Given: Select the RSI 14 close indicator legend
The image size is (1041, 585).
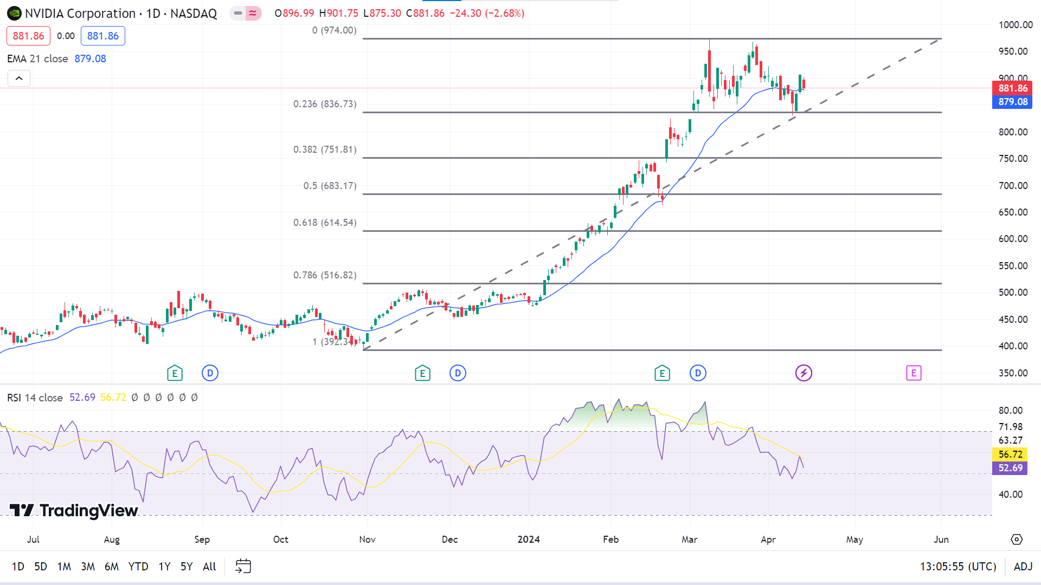Looking at the screenshot, I should [x=35, y=398].
